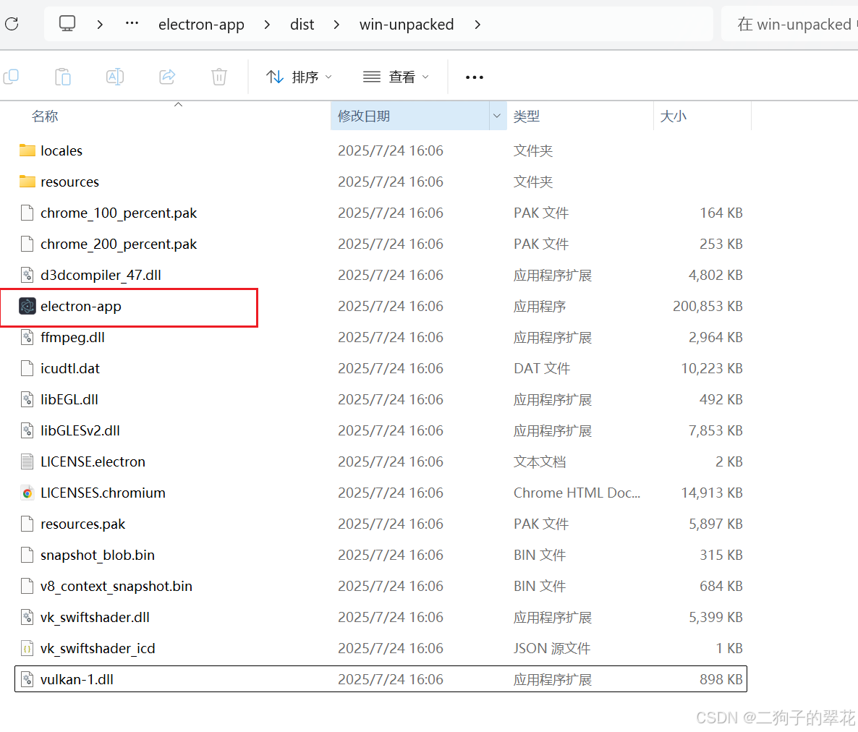Select the LICENSE.electron text document icon

27,461
